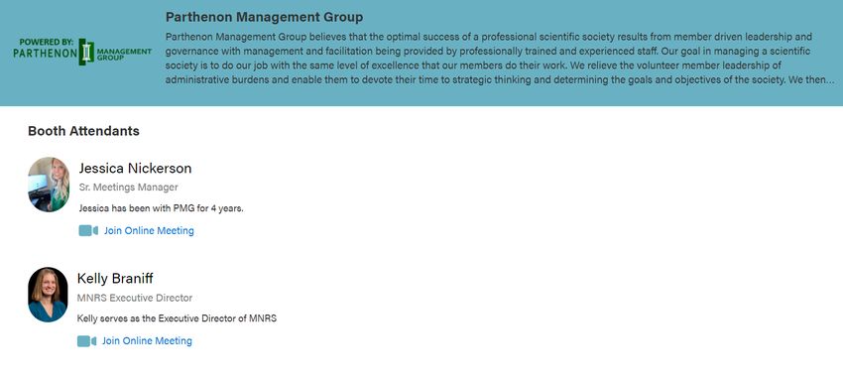
Task: Click the video camera icon for Jessica Nickerson
Action: [x=88, y=230]
